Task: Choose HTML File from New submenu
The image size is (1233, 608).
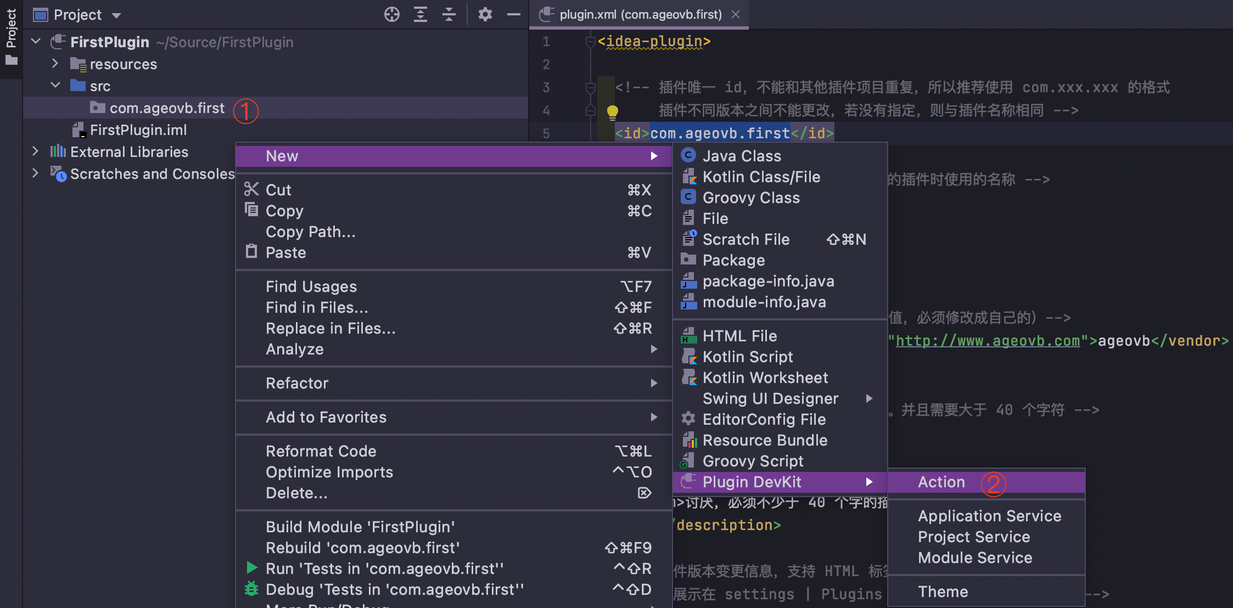Action: point(780,336)
